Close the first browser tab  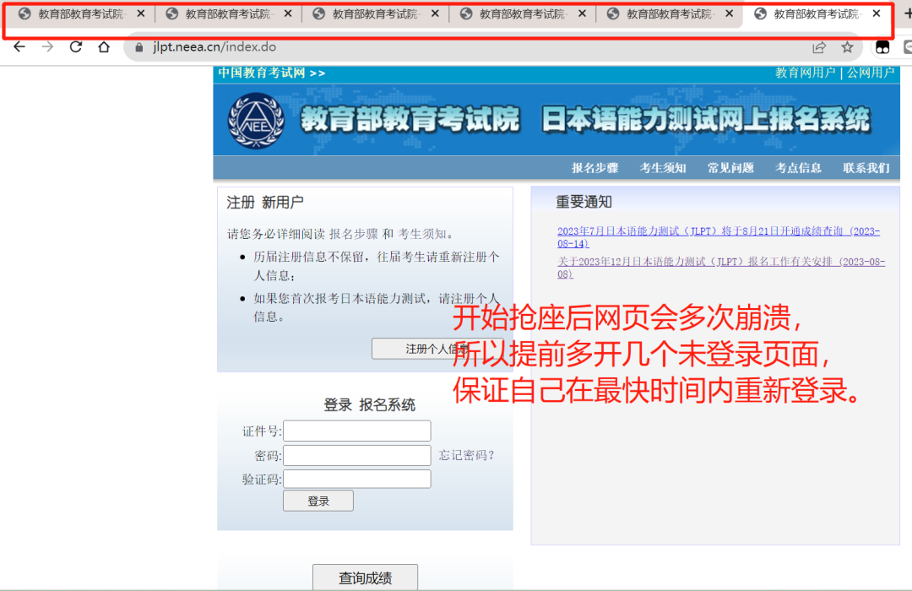coord(141,14)
